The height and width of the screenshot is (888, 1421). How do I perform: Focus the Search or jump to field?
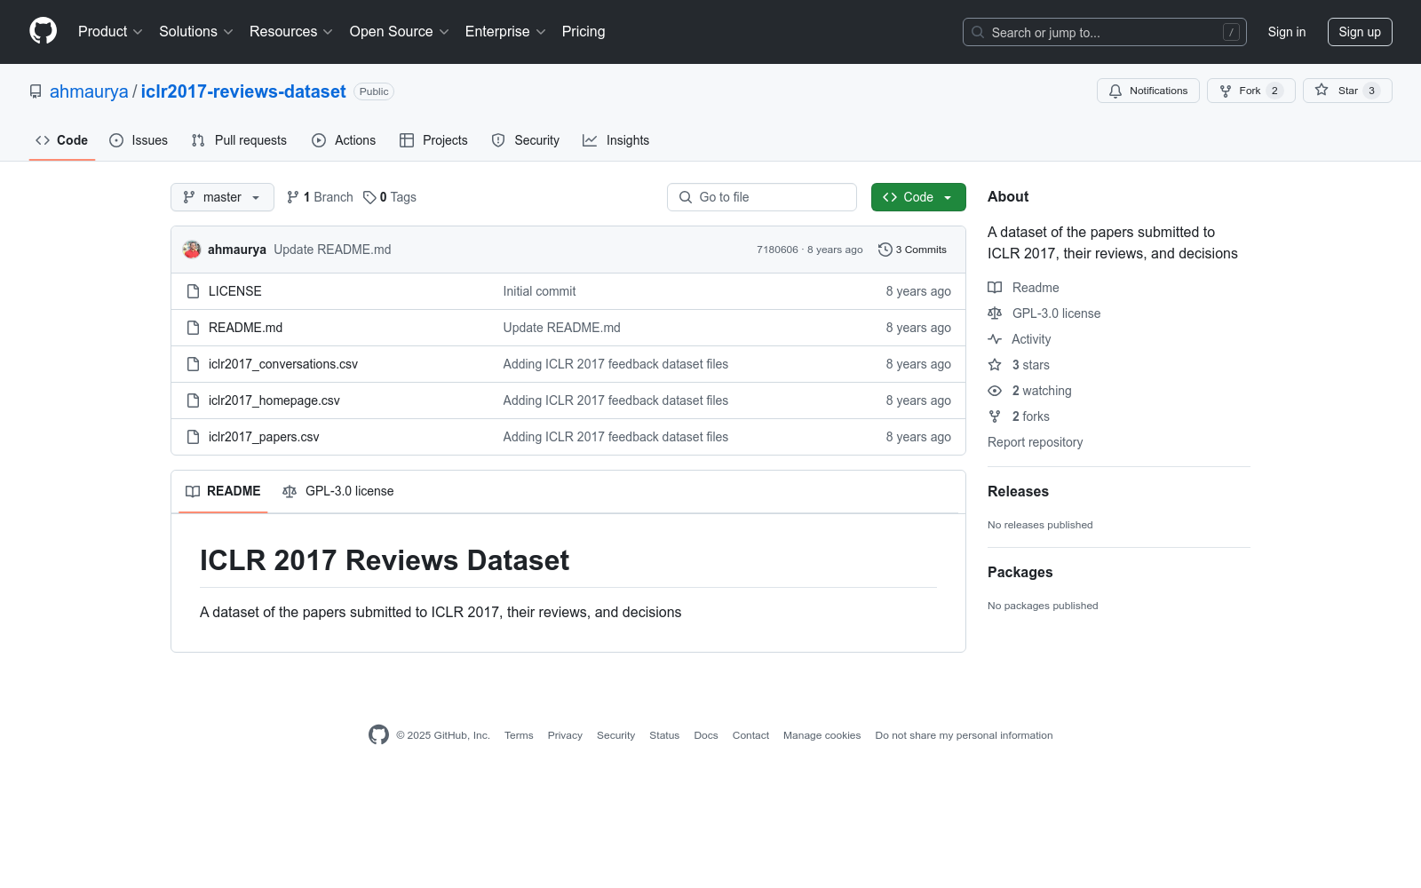pyautogui.click(x=1104, y=32)
